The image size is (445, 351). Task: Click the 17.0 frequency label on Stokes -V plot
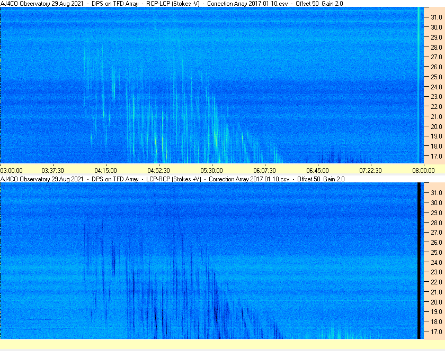437,156
